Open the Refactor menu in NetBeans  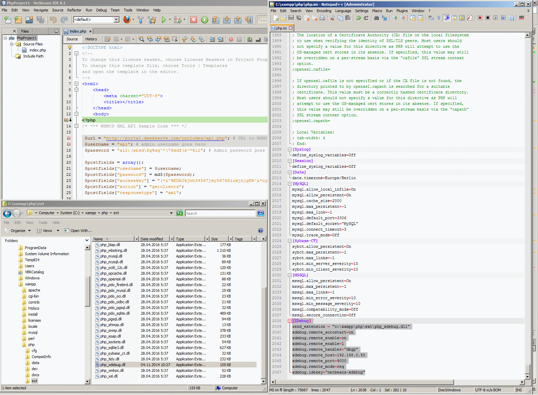74,10
